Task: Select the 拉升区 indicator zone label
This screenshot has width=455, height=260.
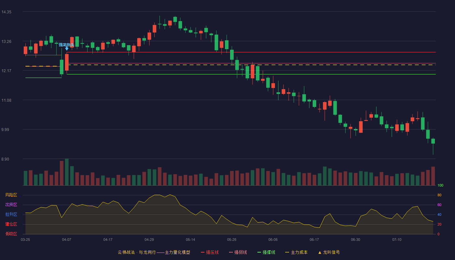Action: click(11, 214)
